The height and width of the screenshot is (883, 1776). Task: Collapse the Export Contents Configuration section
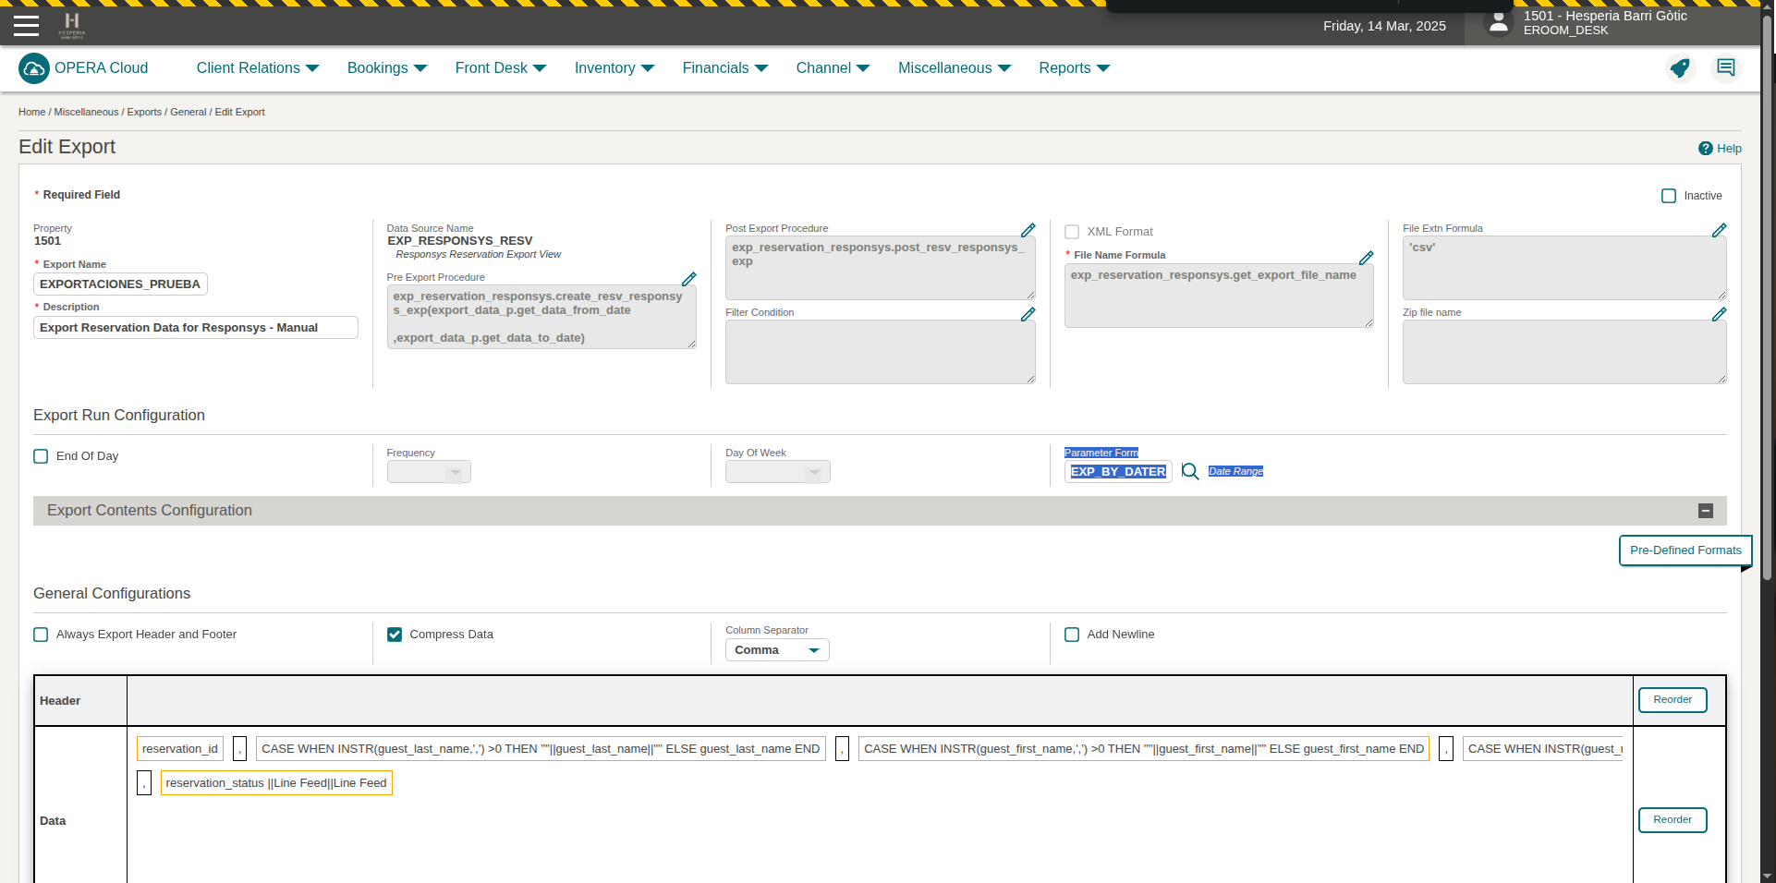point(1706,511)
